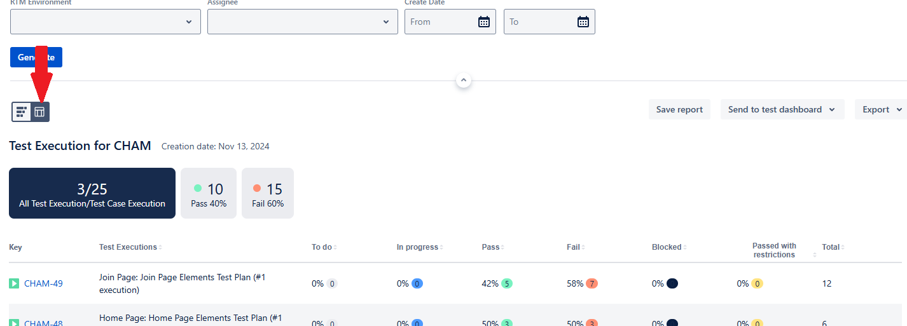The width and height of the screenshot is (907, 326).
Task: Open the Assignee dropdown
Action: (x=303, y=22)
